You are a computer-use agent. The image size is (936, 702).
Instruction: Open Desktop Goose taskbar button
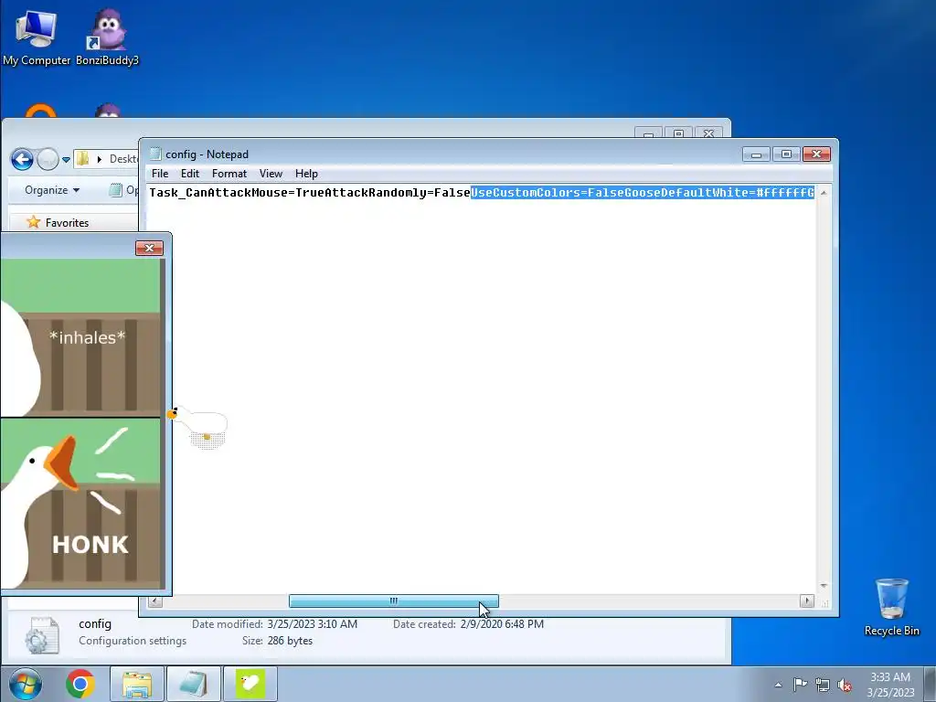click(x=250, y=684)
